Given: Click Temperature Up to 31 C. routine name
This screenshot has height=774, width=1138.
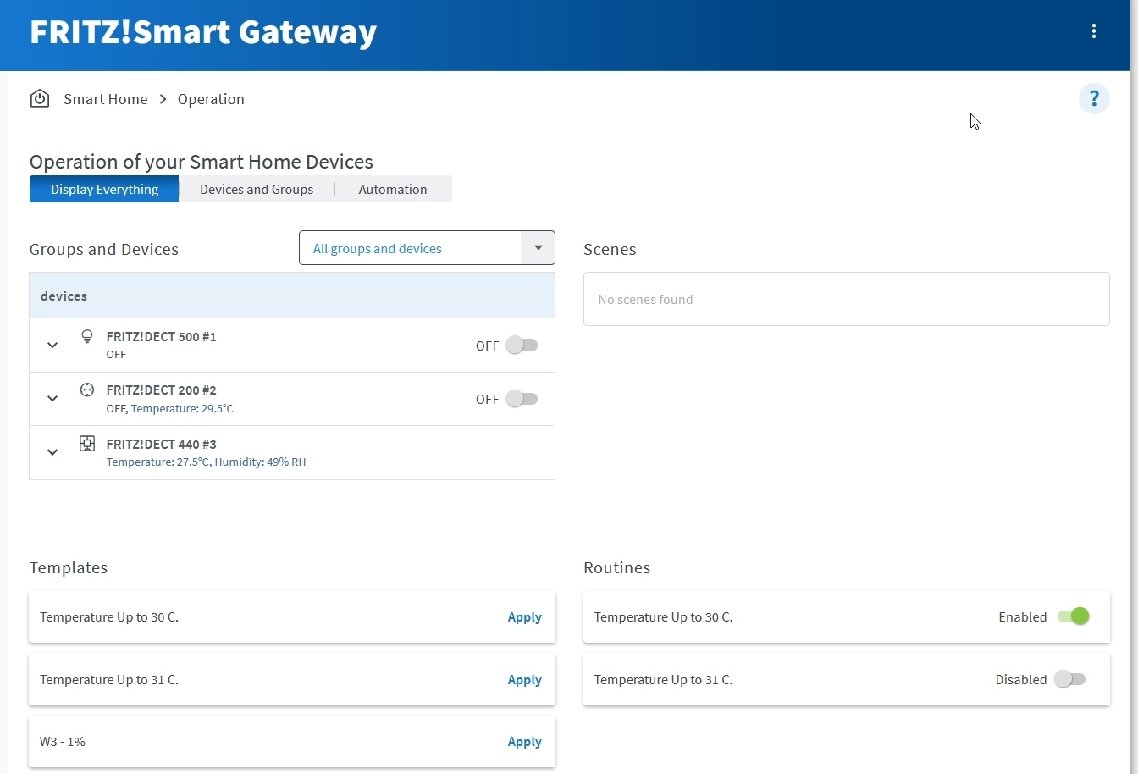Looking at the screenshot, I should [663, 679].
